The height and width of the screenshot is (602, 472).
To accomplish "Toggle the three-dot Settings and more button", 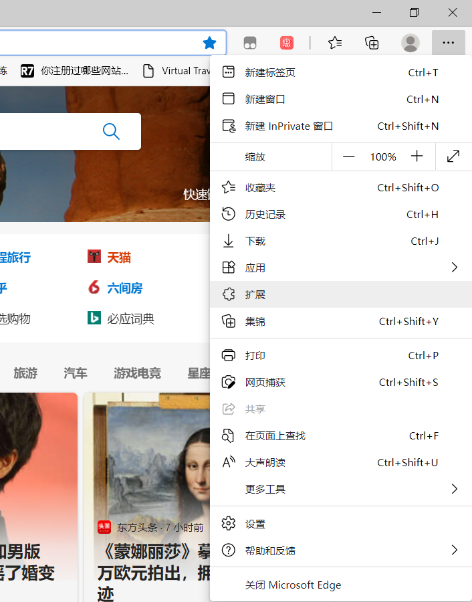I will click(448, 43).
